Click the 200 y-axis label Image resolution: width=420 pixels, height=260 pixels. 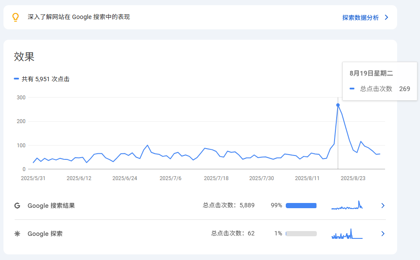pyautogui.click(x=21, y=121)
